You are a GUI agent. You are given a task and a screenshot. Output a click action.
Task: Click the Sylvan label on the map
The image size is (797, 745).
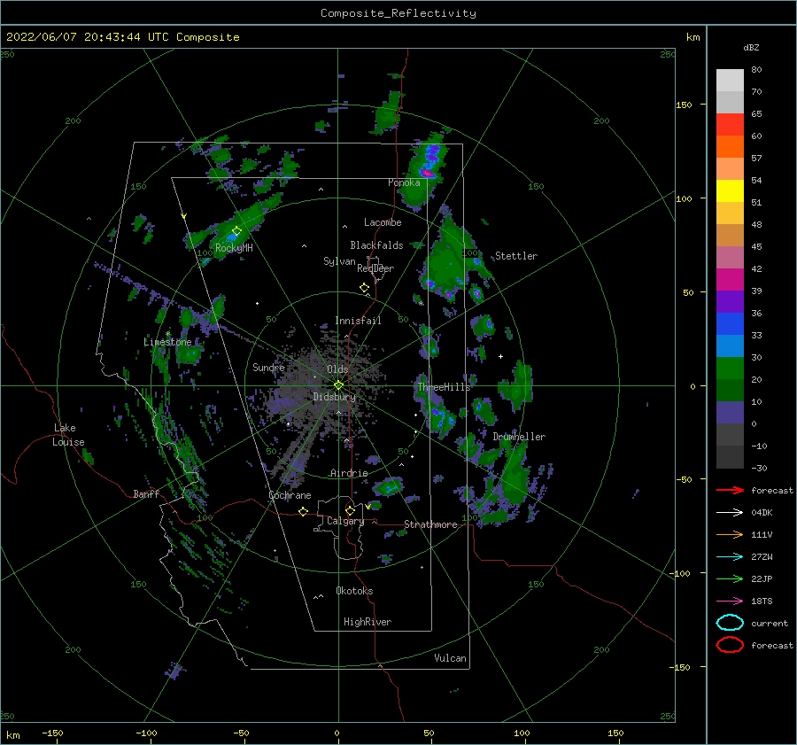point(339,261)
